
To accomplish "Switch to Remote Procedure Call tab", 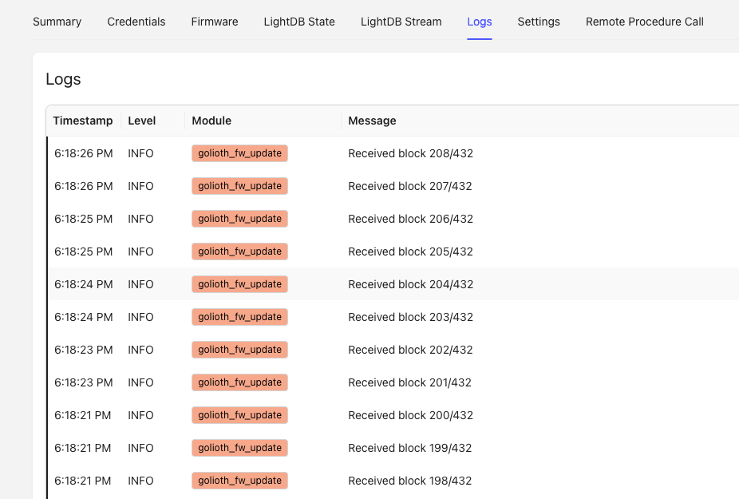I will tap(644, 22).
